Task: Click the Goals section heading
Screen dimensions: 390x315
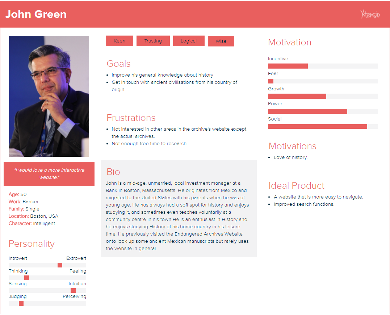Action: (118, 64)
